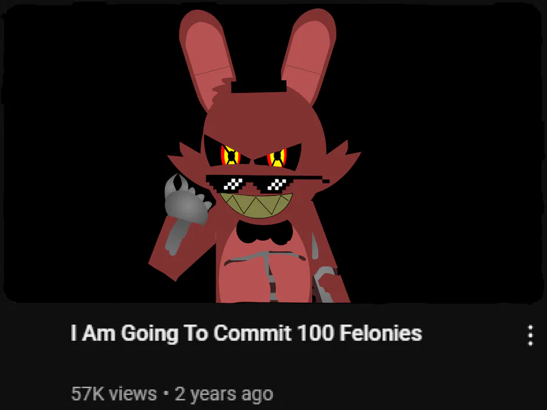547x410 pixels.
Task: Click the raised arm holding the microphone
Action: (x=178, y=244)
